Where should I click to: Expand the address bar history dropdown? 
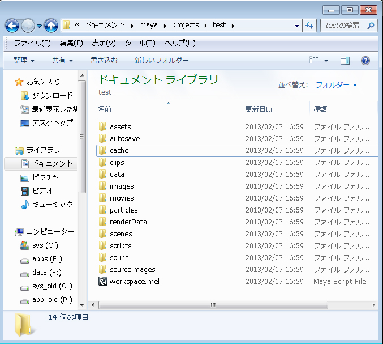296,26
